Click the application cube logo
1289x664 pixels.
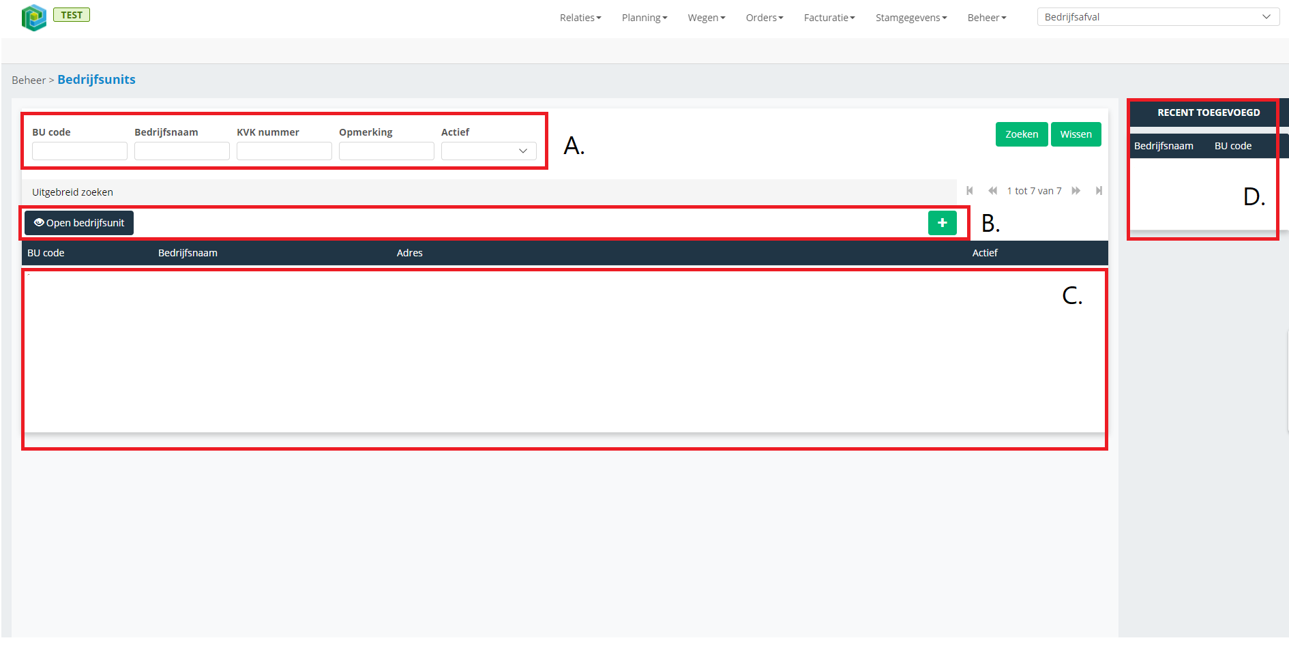tap(33, 18)
